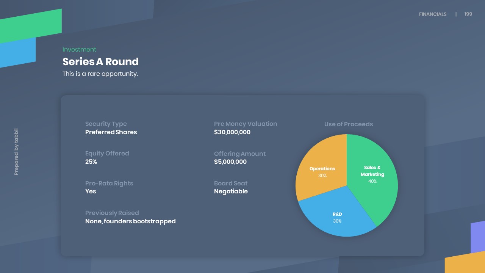485x273 pixels.
Task: Click the '40%' label in pie chart
Action: [372, 181]
